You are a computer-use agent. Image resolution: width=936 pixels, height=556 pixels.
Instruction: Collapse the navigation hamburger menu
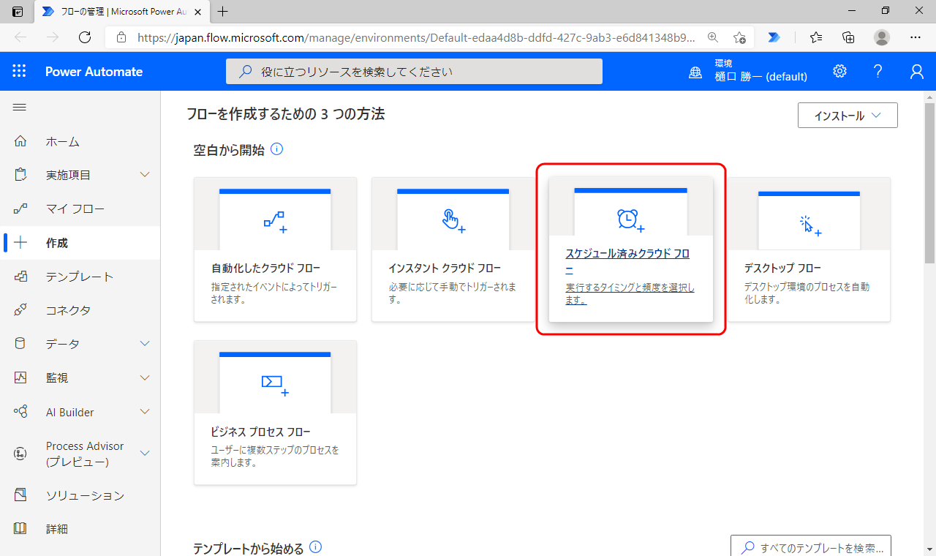(20, 108)
